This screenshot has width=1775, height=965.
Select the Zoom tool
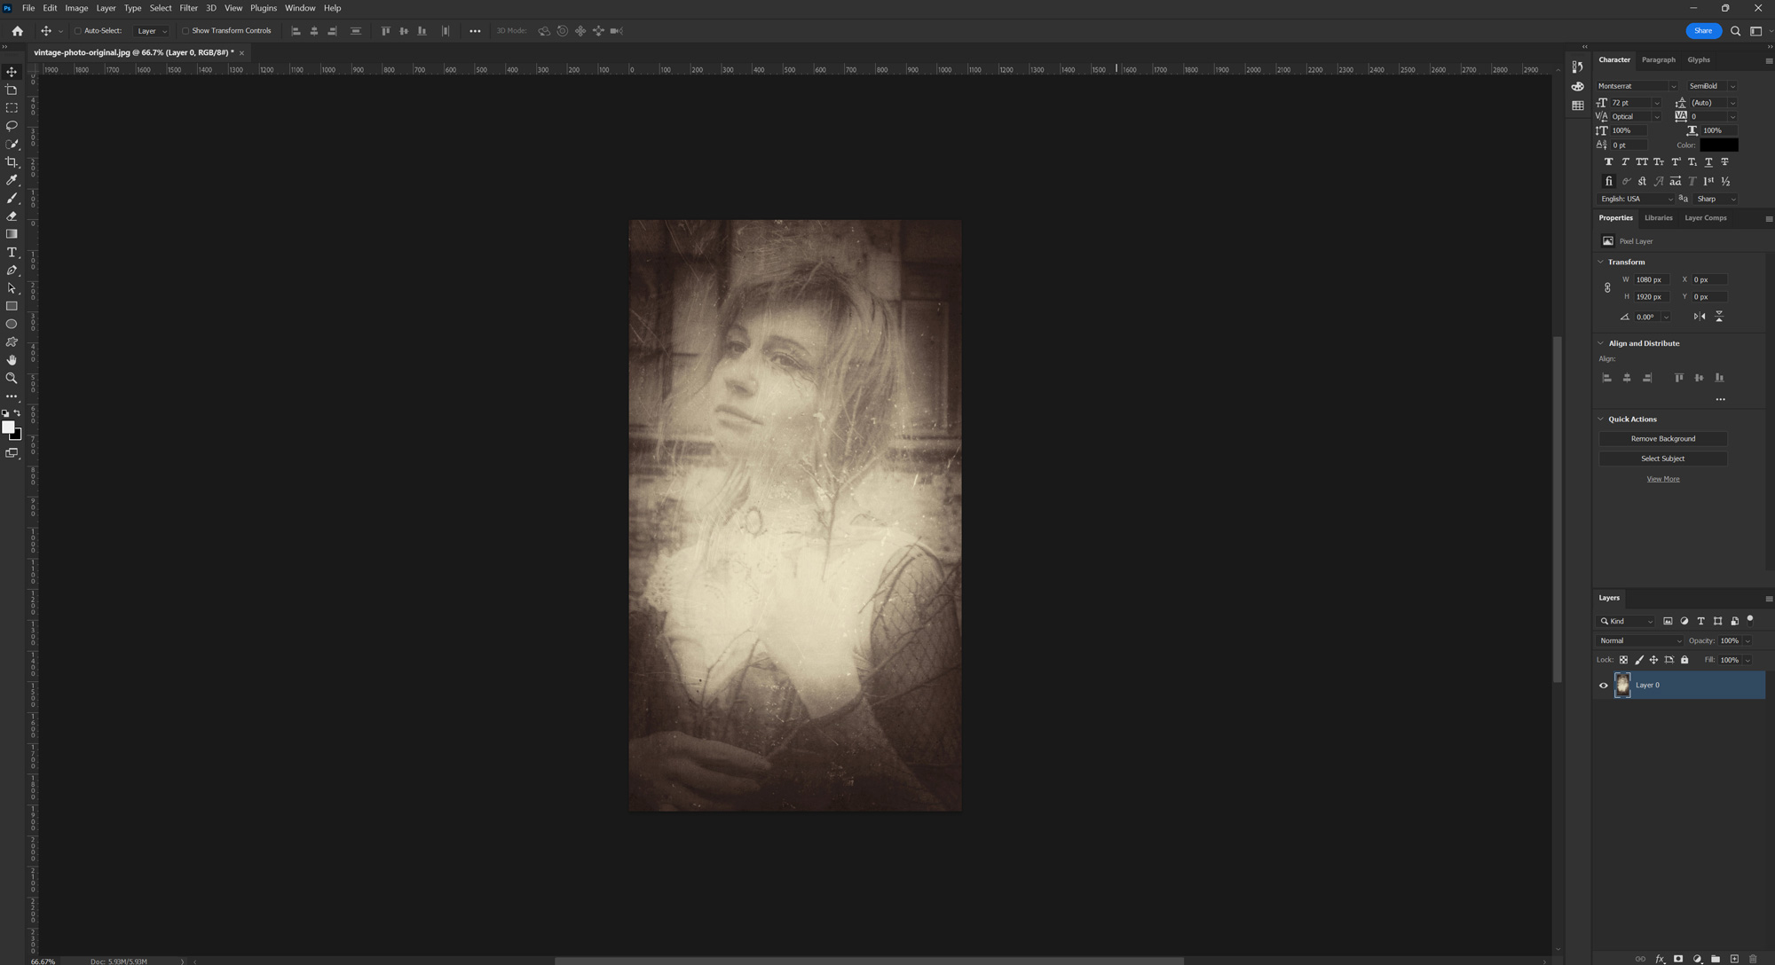click(x=12, y=378)
